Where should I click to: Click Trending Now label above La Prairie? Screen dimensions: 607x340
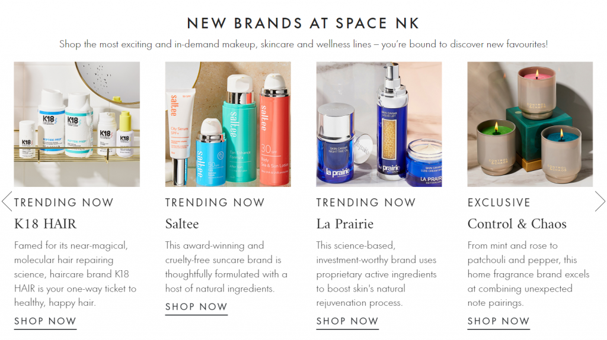pyautogui.click(x=366, y=202)
